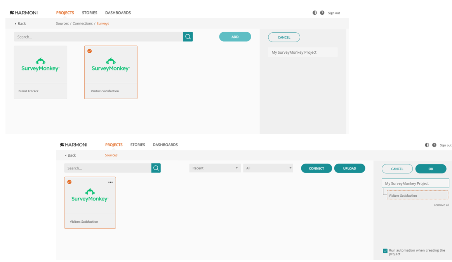Open the STORIES tab in the lower window
452x262 pixels.
[x=137, y=145]
